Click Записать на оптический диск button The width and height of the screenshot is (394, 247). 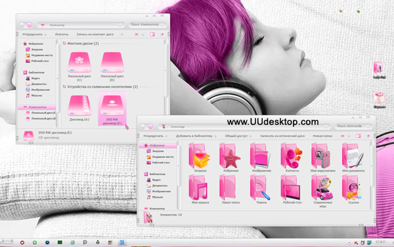(282, 136)
